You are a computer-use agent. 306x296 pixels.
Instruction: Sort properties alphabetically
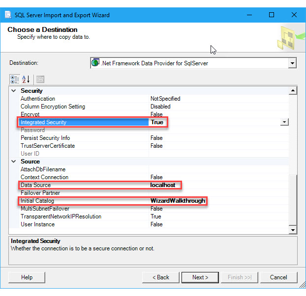pos(26,80)
